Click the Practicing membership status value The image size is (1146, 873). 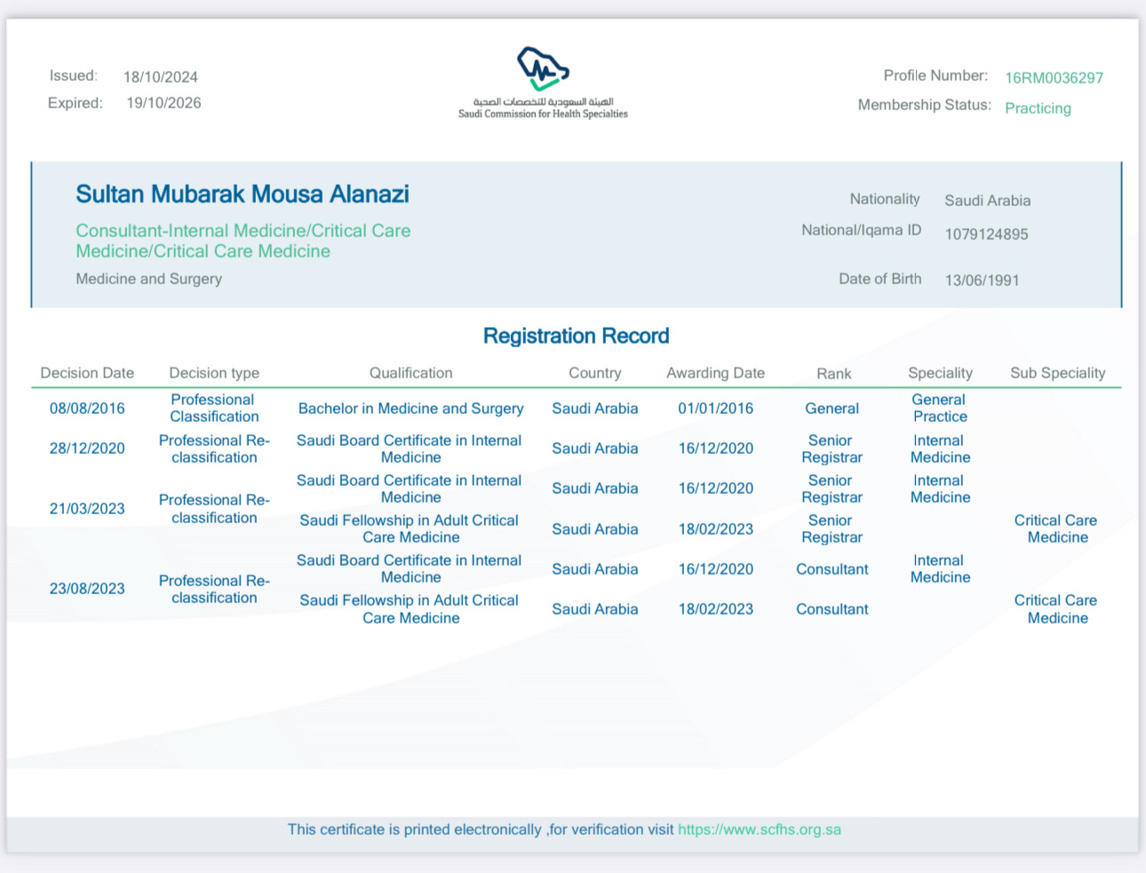(1038, 108)
